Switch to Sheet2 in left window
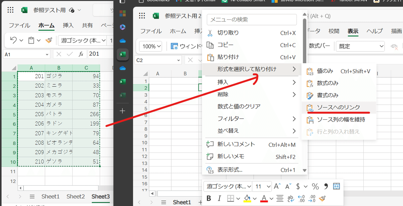Viewport: 403px width, 206px height. point(76,197)
